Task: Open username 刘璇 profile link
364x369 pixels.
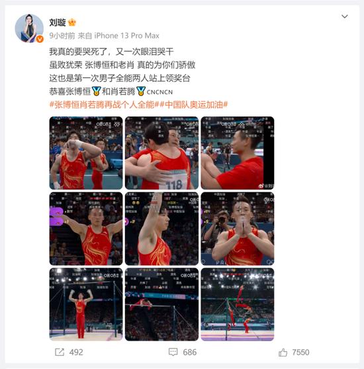Action: click(x=57, y=22)
